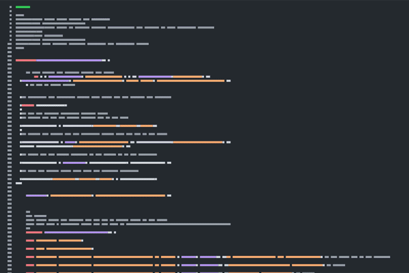Select the long orange string on the isolated purple-orange line
Viewport: 409px width, 273px height.
tap(130, 195)
